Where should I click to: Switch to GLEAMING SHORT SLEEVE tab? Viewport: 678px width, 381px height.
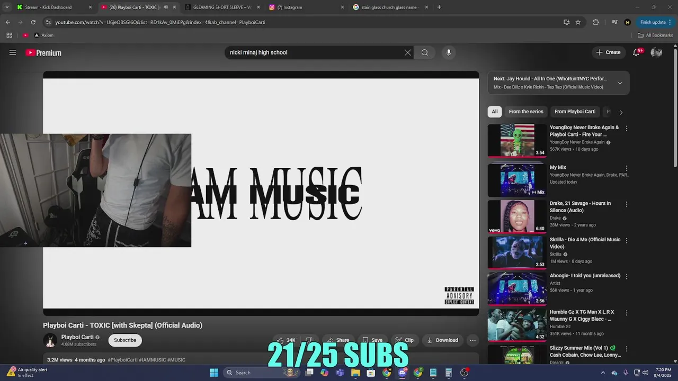tap(222, 7)
